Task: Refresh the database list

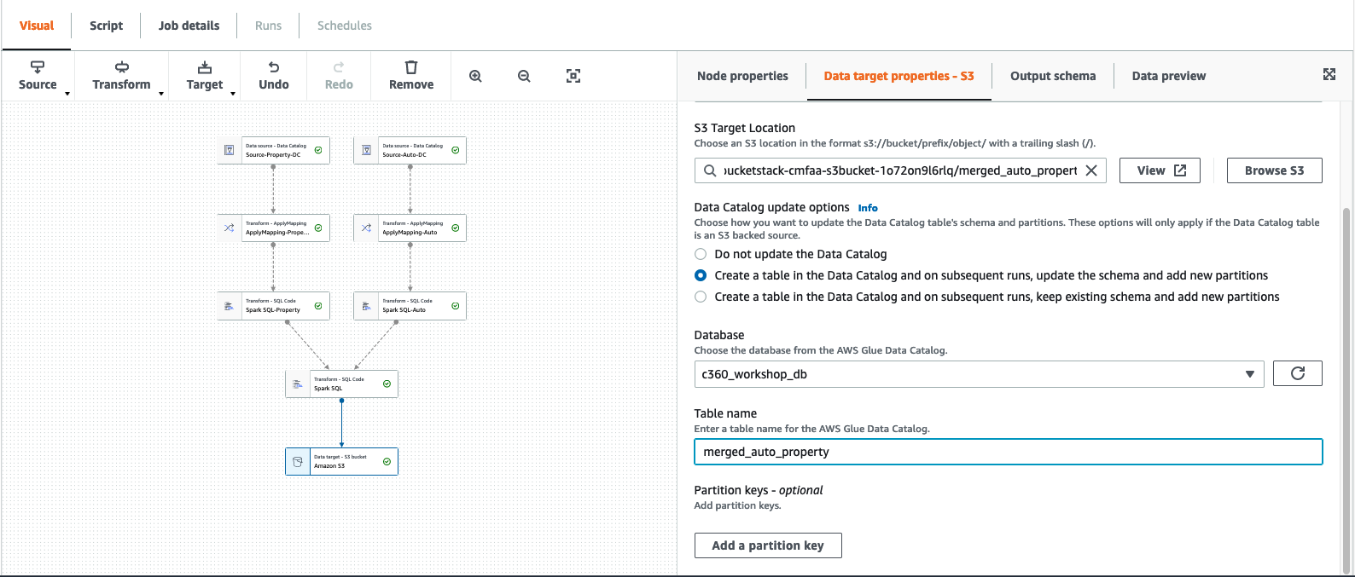Action: (x=1297, y=373)
